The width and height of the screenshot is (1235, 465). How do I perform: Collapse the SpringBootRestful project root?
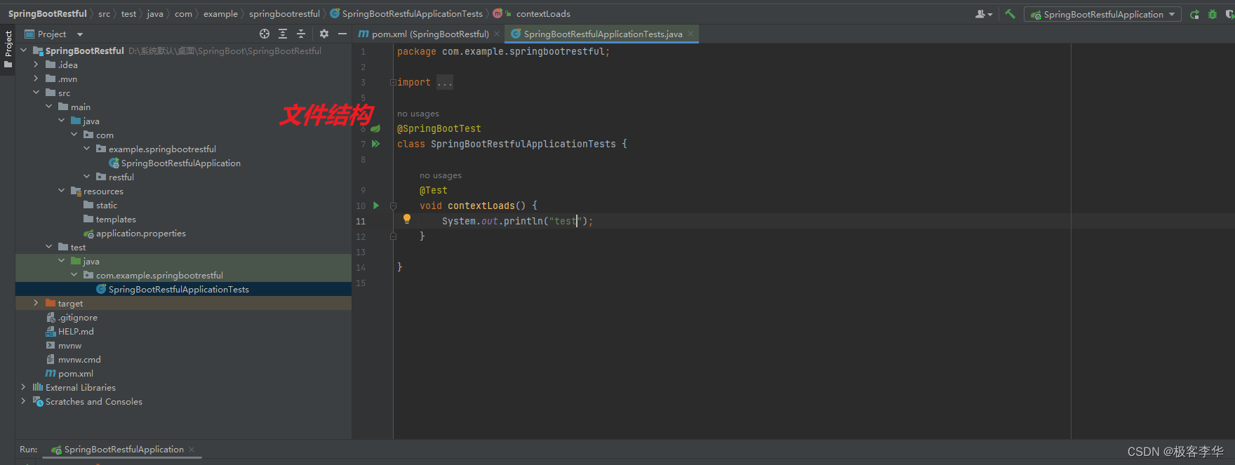pyautogui.click(x=23, y=50)
